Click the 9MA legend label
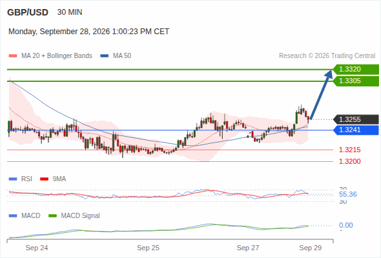381x258 pixels. (59, 179)
